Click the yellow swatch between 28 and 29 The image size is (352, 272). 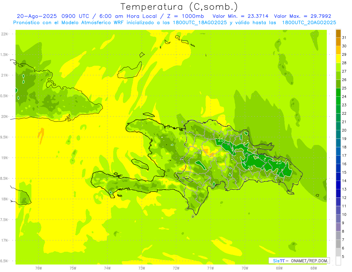click(338, 59)
